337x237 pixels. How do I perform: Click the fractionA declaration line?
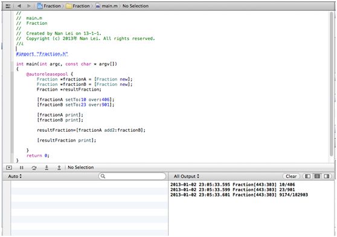[85, 79]
